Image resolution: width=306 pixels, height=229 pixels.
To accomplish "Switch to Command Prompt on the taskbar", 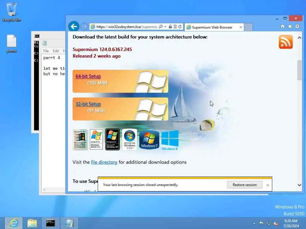I will tap(51, 223).
